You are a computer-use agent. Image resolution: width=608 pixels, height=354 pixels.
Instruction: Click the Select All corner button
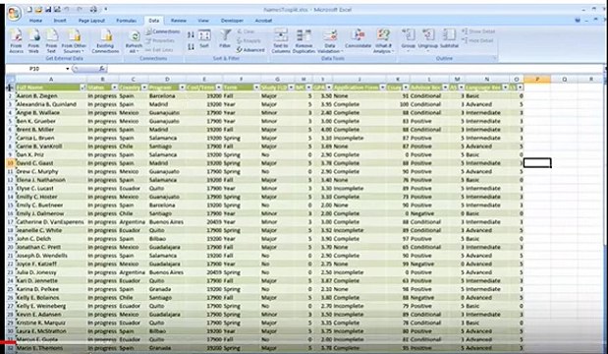[11, 80]
